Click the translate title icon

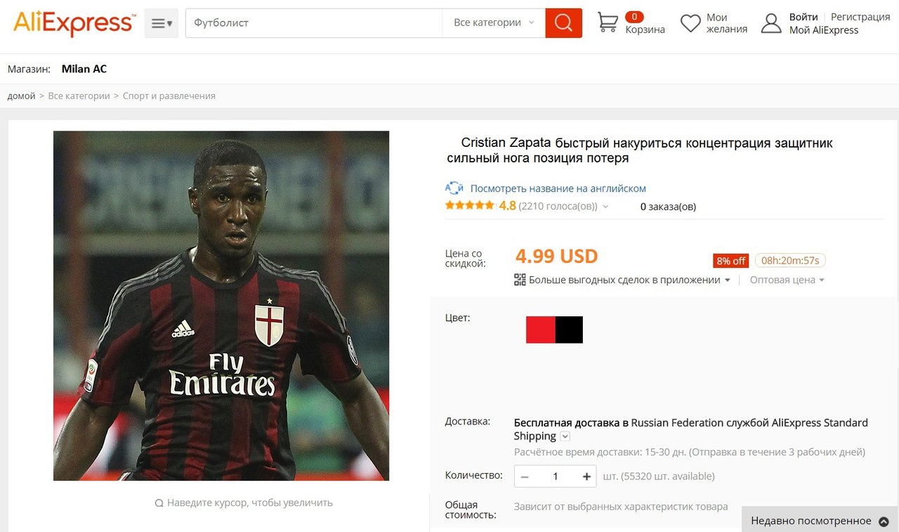[454, 188]
